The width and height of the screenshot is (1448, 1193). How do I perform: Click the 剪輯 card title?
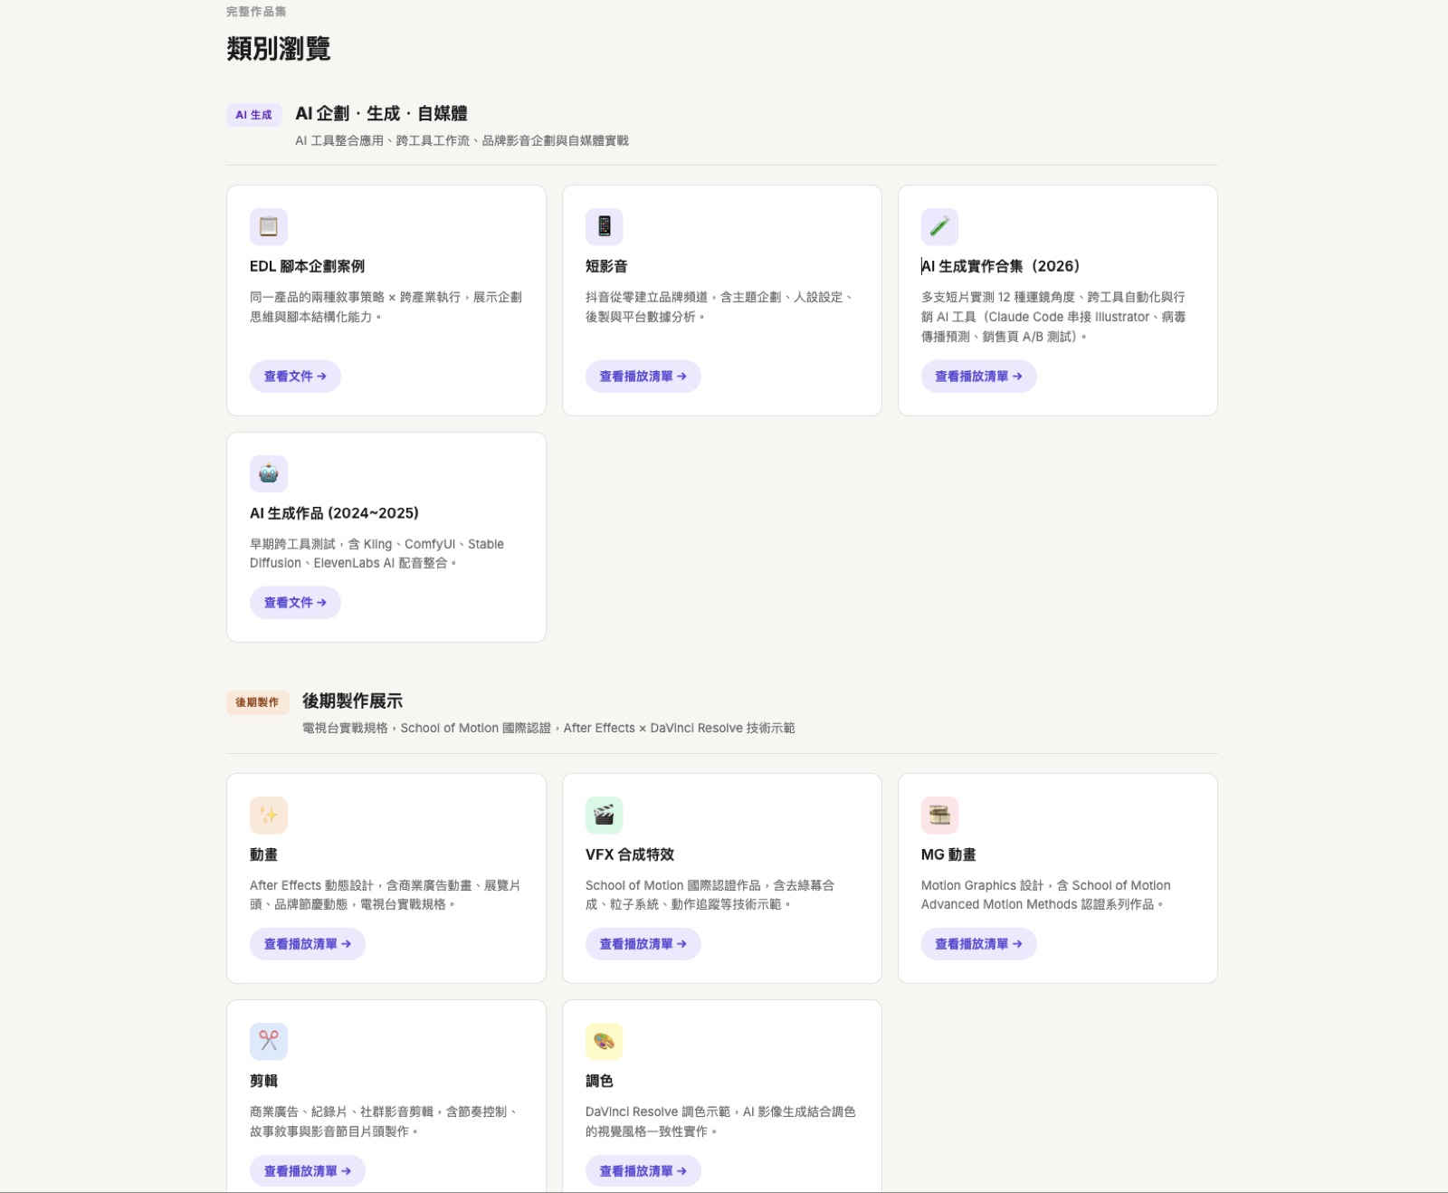[263, 1081]
